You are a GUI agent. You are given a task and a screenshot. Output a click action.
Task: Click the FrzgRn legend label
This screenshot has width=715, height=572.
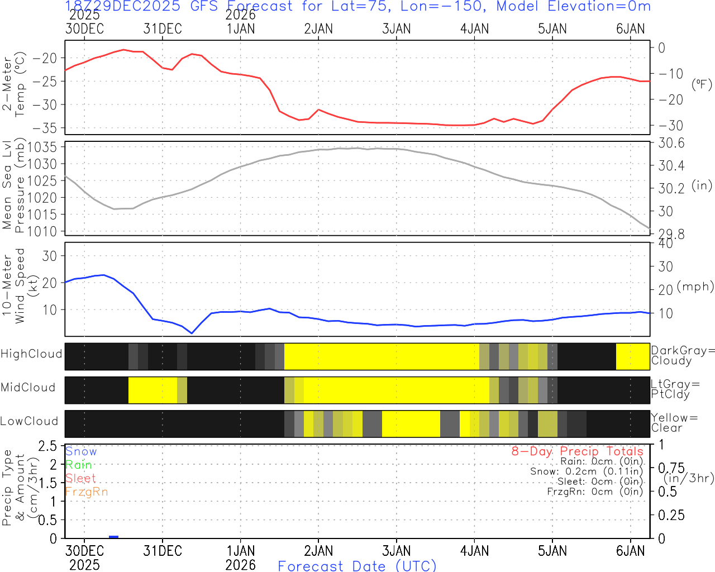(x=86, y=492)
